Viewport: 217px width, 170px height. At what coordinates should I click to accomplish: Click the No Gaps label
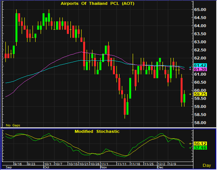click(13, 125)
